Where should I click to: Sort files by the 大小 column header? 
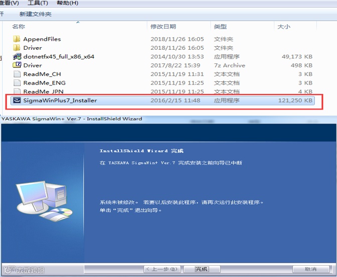click(284, 27)
